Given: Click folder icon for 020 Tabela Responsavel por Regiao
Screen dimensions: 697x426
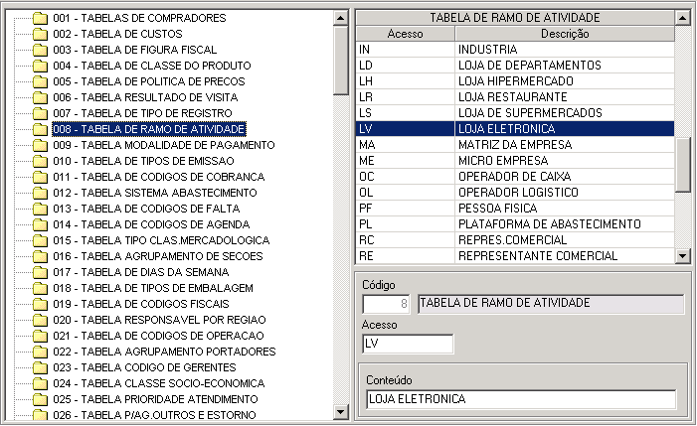Looking at the screenshot, I should pos(40,320).
